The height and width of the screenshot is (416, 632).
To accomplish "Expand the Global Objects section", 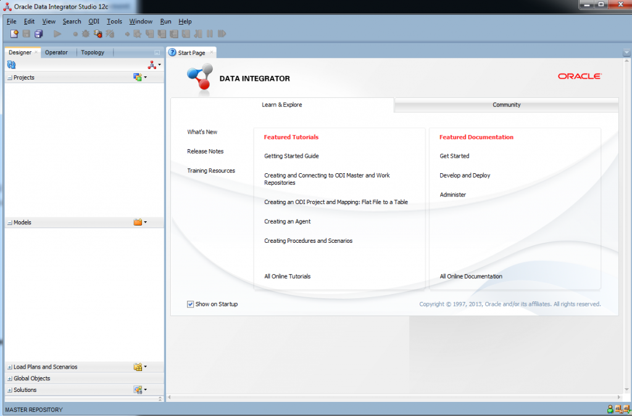I will [x=9, y=378].
